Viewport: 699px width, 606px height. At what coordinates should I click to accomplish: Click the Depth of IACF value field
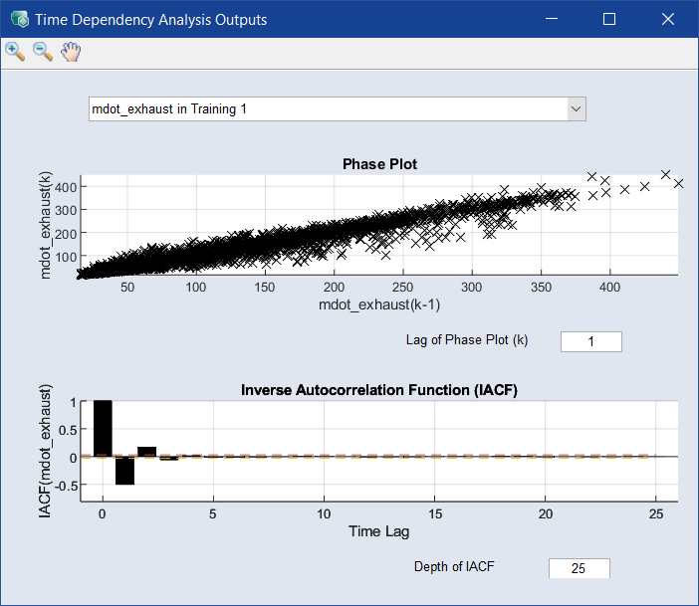coord(579,568)
